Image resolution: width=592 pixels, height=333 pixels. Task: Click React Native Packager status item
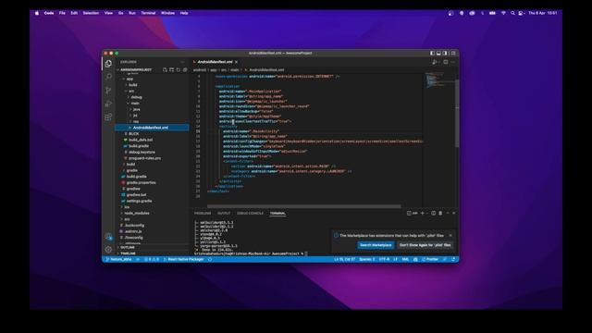coord(183,259)
